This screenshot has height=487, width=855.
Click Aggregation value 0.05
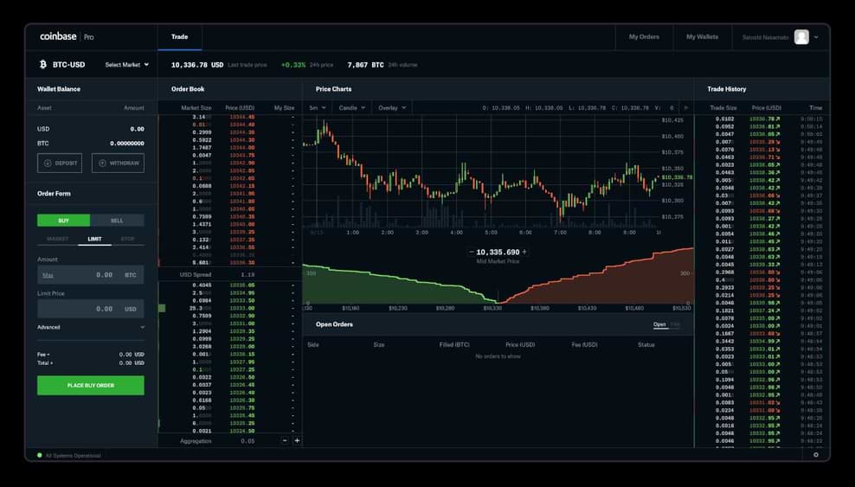[247, 440]
